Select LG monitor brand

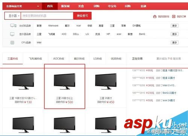pos(87,34)
